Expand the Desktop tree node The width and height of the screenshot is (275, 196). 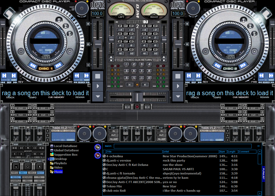[48, 159]
